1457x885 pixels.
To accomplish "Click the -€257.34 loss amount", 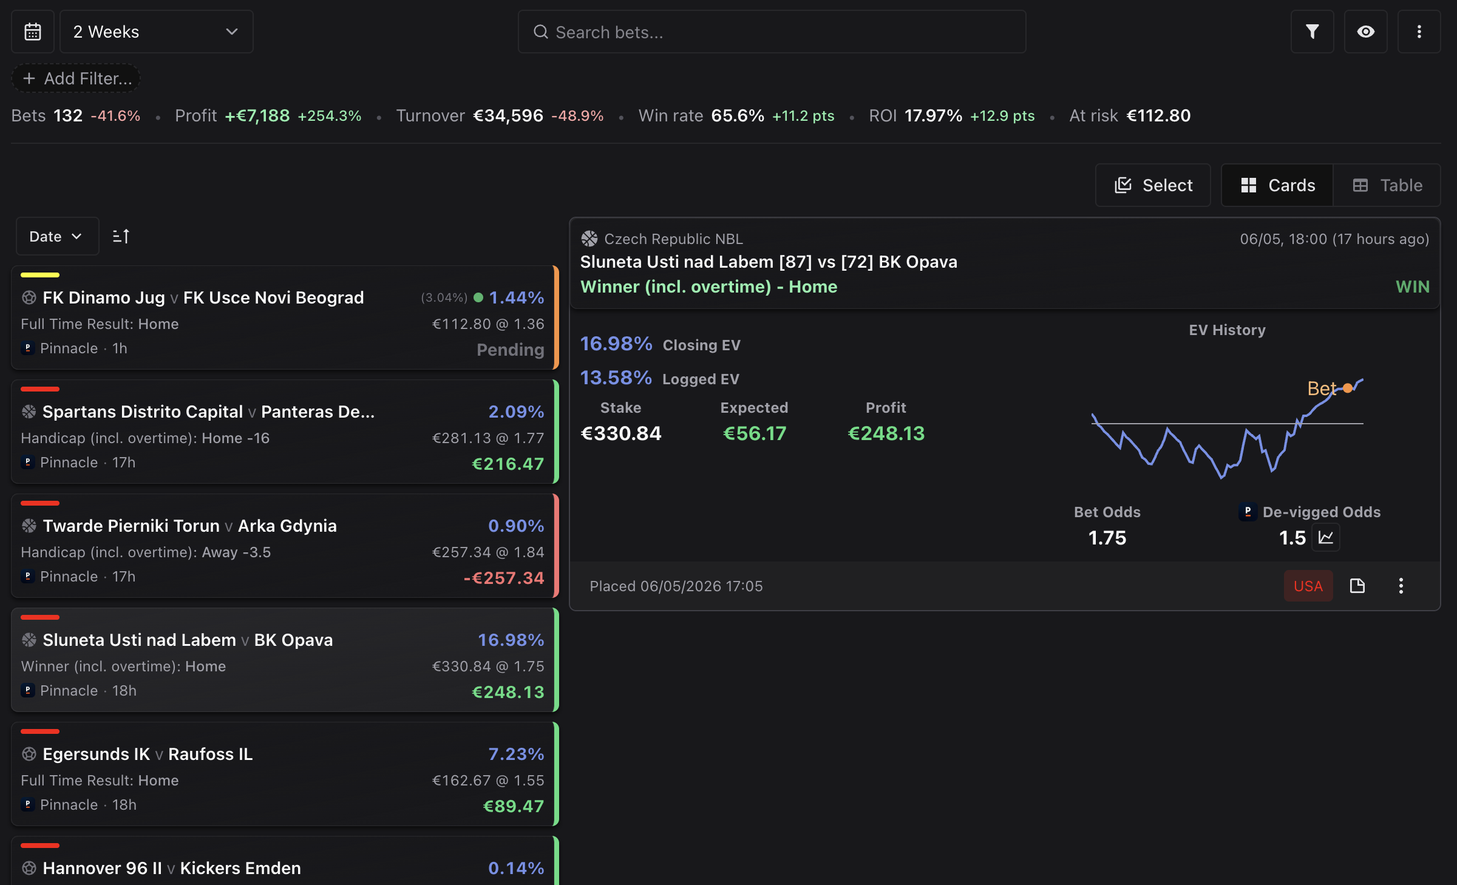I will [x=503, y=578].
